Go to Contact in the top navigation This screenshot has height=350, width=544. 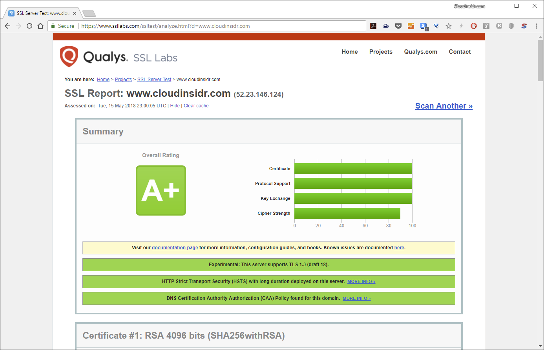pos(460,52)
